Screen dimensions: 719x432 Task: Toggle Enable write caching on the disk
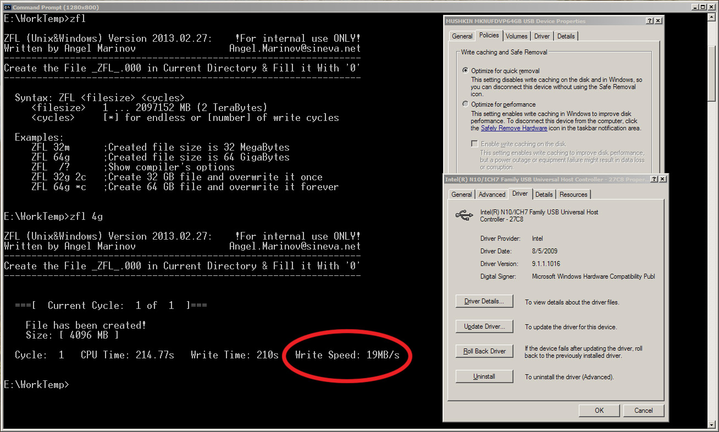tap(474, 144)
